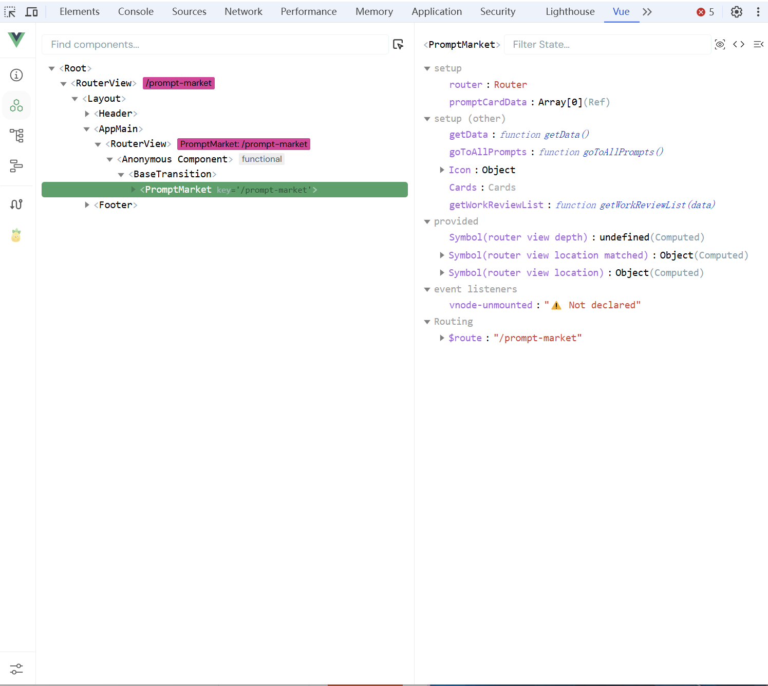Image resolution: width=768 pixels, height=686 pixels.
Task: Select the PromptMarket component row
Action: [224, 190]
